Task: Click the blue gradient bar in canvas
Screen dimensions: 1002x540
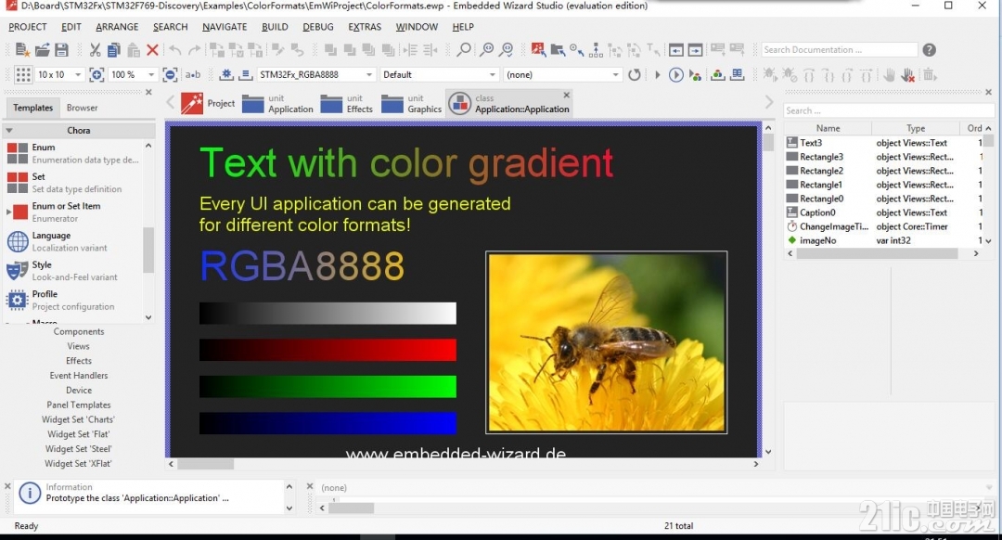Action: 328,423
